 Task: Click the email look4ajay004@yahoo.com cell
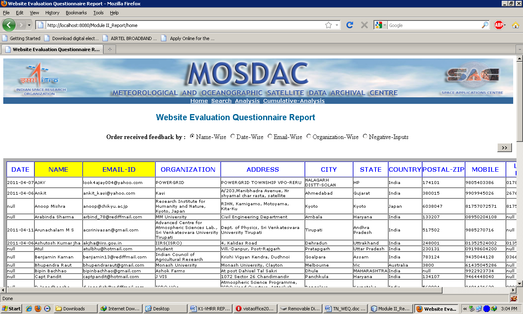click(x=119, y=182)
